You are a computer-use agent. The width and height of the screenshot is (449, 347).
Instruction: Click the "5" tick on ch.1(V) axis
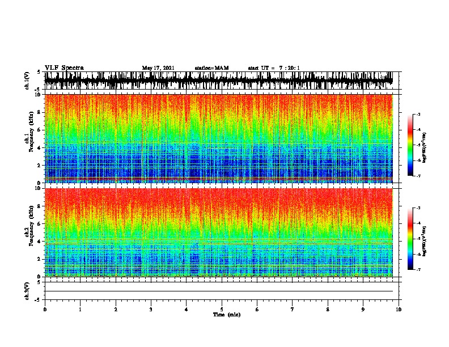[40, 72]
